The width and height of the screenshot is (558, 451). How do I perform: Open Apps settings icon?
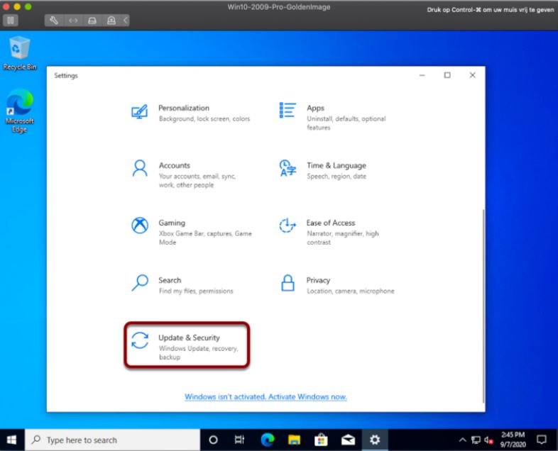tap(288, 110)
